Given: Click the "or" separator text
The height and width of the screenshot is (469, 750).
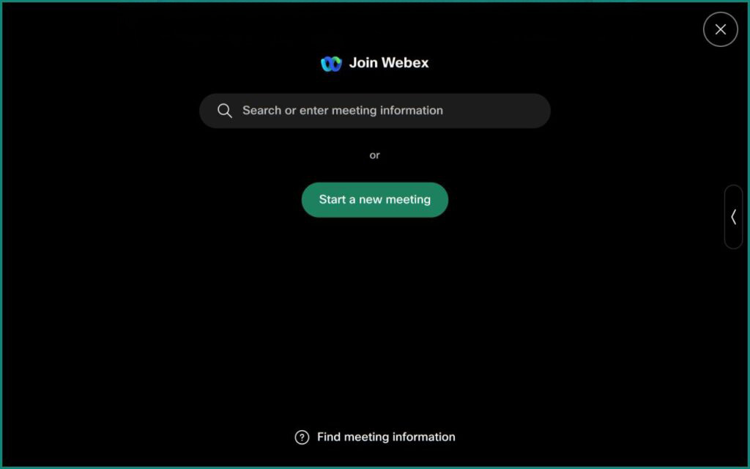Looking at the screenshot, I should click(374, 155).
